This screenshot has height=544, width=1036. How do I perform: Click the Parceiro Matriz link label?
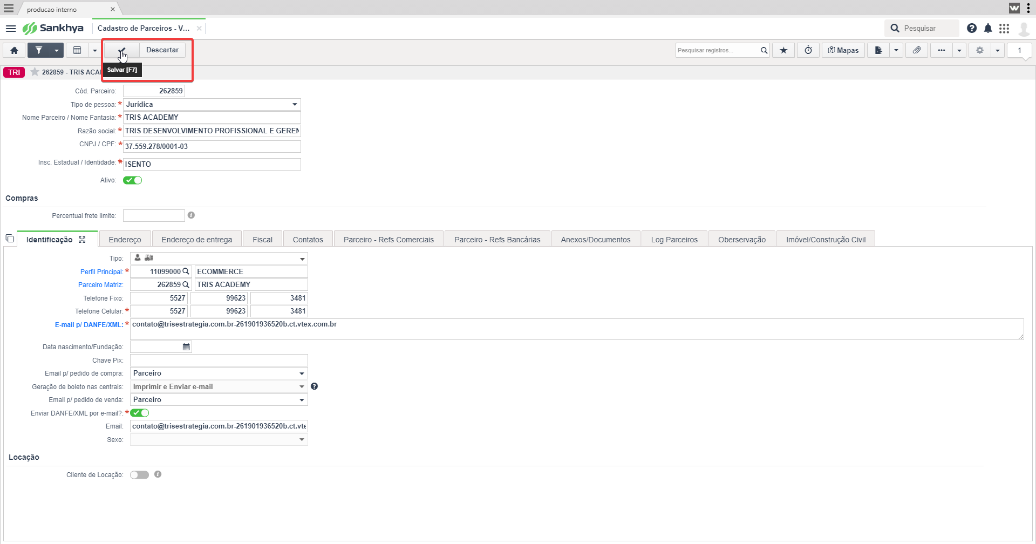100,285
